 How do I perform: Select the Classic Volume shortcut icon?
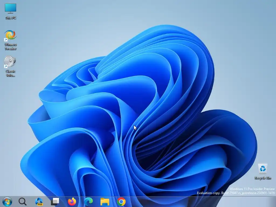pyautogui.click(x=11, y=66)
